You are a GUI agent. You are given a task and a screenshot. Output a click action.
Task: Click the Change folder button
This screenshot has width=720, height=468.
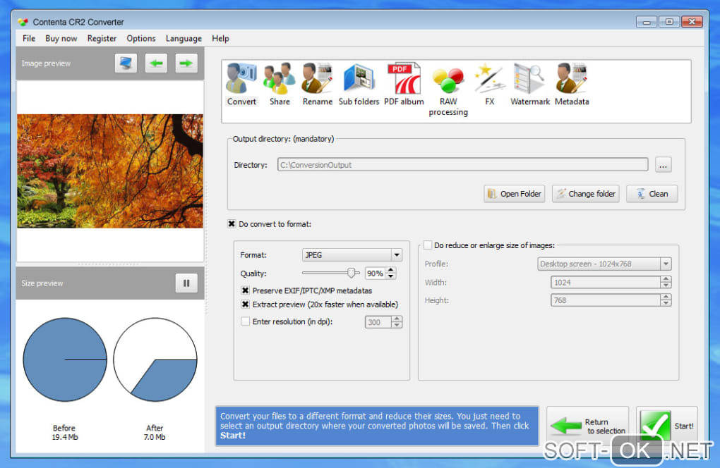click(x=586, y=194)
